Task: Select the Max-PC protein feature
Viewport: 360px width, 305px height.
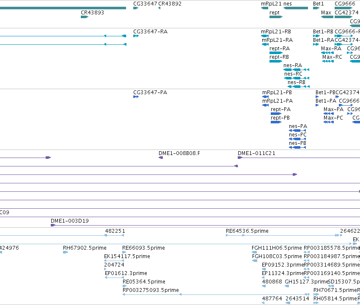Action: (x=329, y=122)
